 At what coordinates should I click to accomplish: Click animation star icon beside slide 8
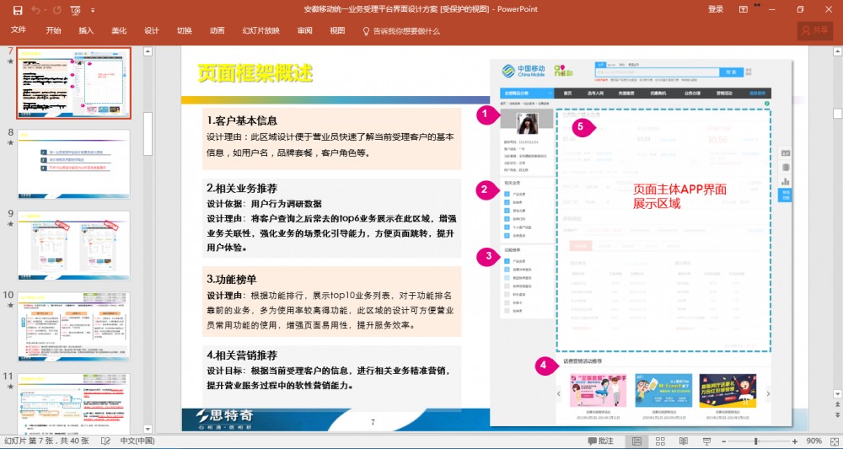pyautogui.click(x=10, y=143)
